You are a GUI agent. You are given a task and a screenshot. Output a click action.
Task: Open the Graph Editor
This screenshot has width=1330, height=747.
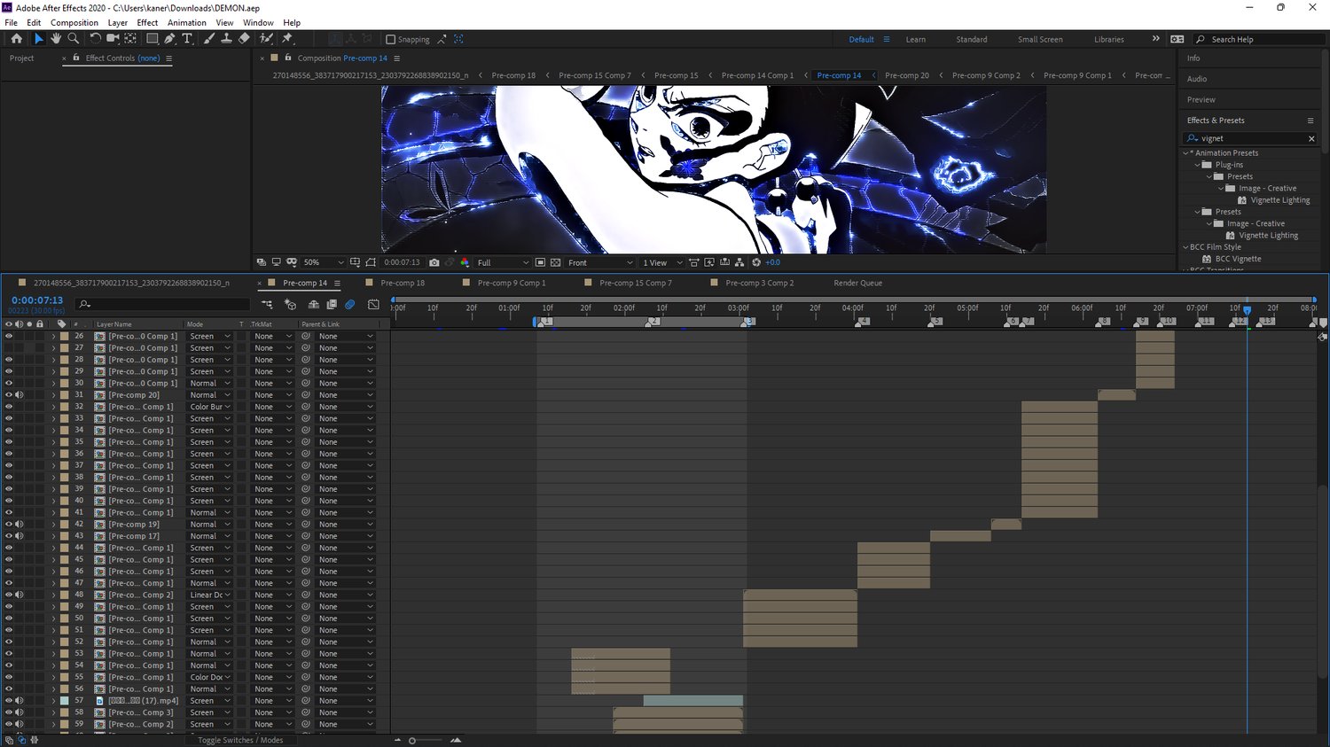tap(373, 305)
